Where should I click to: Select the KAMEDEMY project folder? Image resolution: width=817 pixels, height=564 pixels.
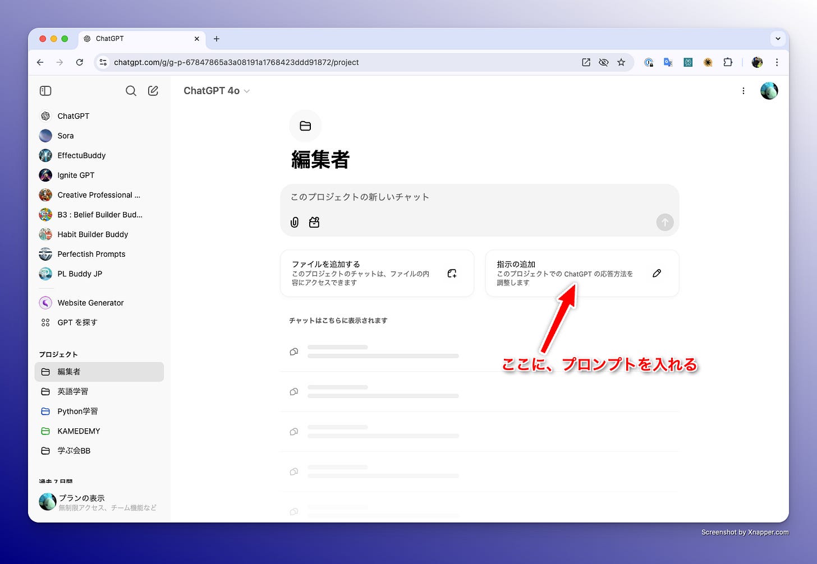99,431
